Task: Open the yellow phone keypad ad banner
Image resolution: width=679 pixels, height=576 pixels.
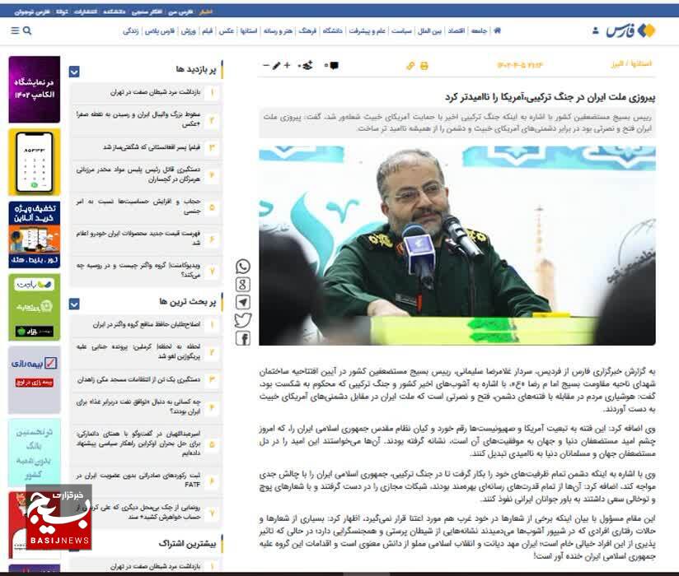Action: tap(35, 162)
